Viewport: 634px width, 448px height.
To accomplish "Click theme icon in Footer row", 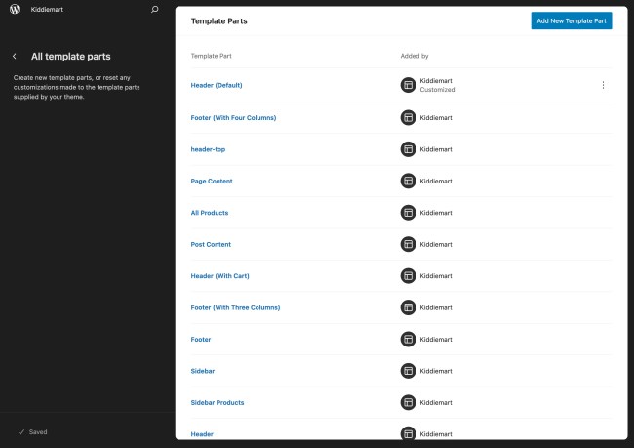I will pos(409,340).
